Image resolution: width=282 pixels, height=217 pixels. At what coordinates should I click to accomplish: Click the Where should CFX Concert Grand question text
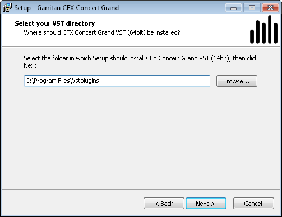(x=102, y=32)
